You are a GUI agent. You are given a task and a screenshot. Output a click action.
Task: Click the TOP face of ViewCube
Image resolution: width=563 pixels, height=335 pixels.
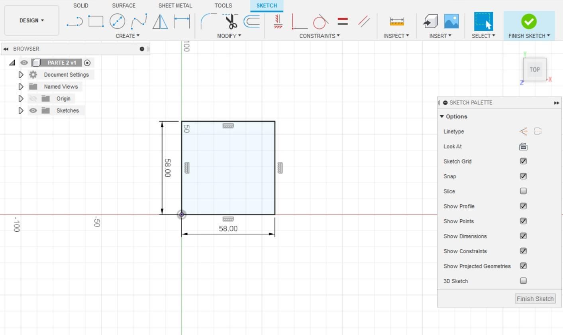[x=534, y=69]
